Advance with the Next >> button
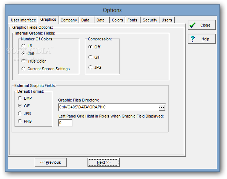The height and width of the screenshot is (179, 227). point(104,162)
